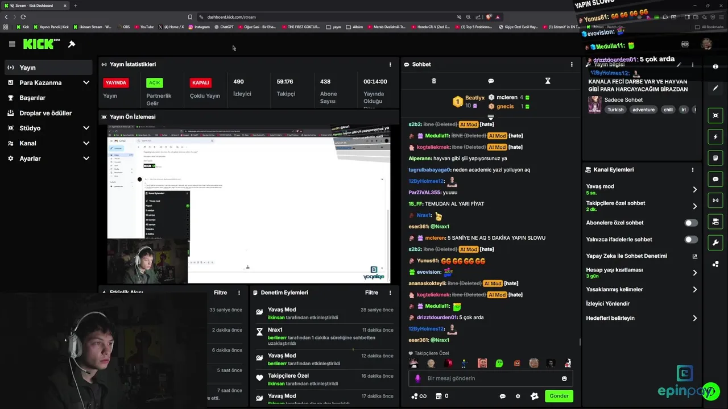Click the layout panels icon in right sidebar
The width and height of the screenshot is (728, 409).
715,222
